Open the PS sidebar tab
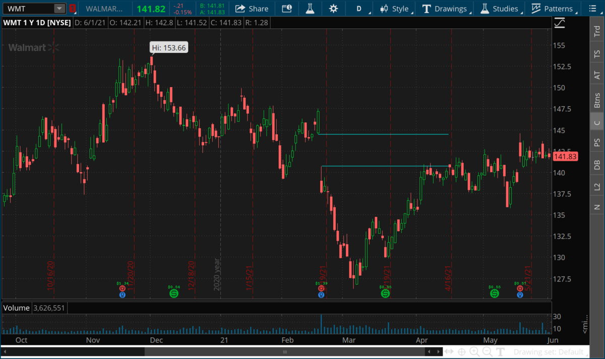This screenshot has height=359, width=605. tap(597, 142)
